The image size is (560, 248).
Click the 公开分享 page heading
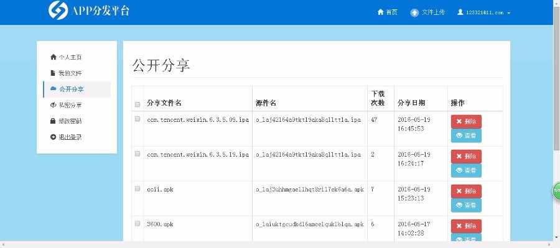click(161, 65)
